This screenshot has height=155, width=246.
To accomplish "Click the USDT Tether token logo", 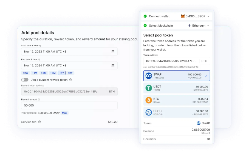I will point(149,88).
